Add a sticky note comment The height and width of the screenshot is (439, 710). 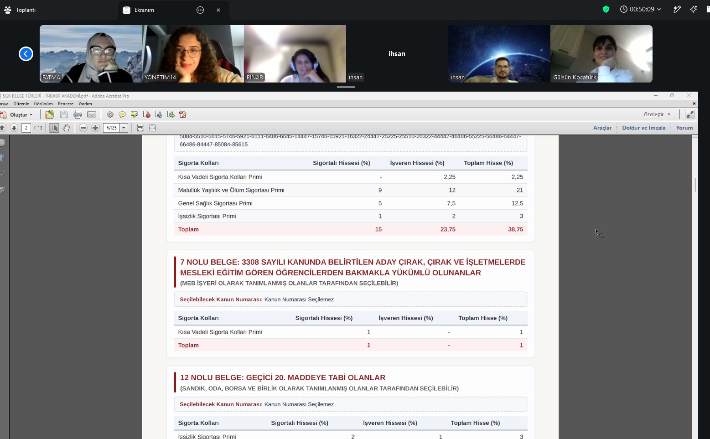[122, 114]
